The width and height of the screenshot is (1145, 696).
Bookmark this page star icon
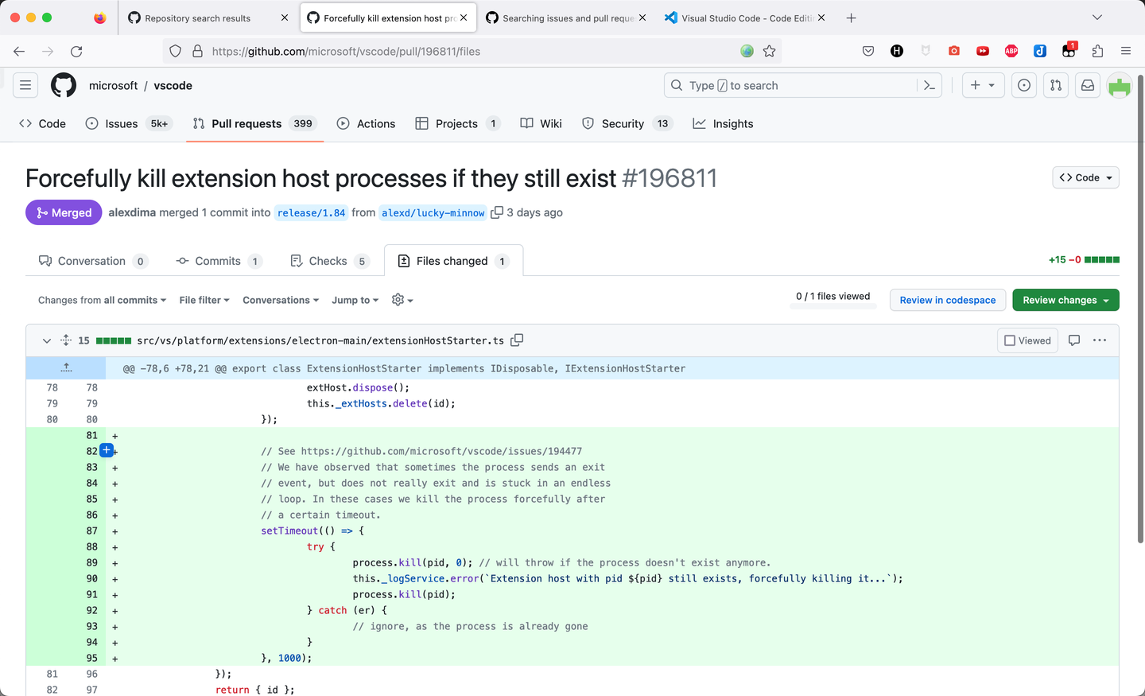pos(769,51)
